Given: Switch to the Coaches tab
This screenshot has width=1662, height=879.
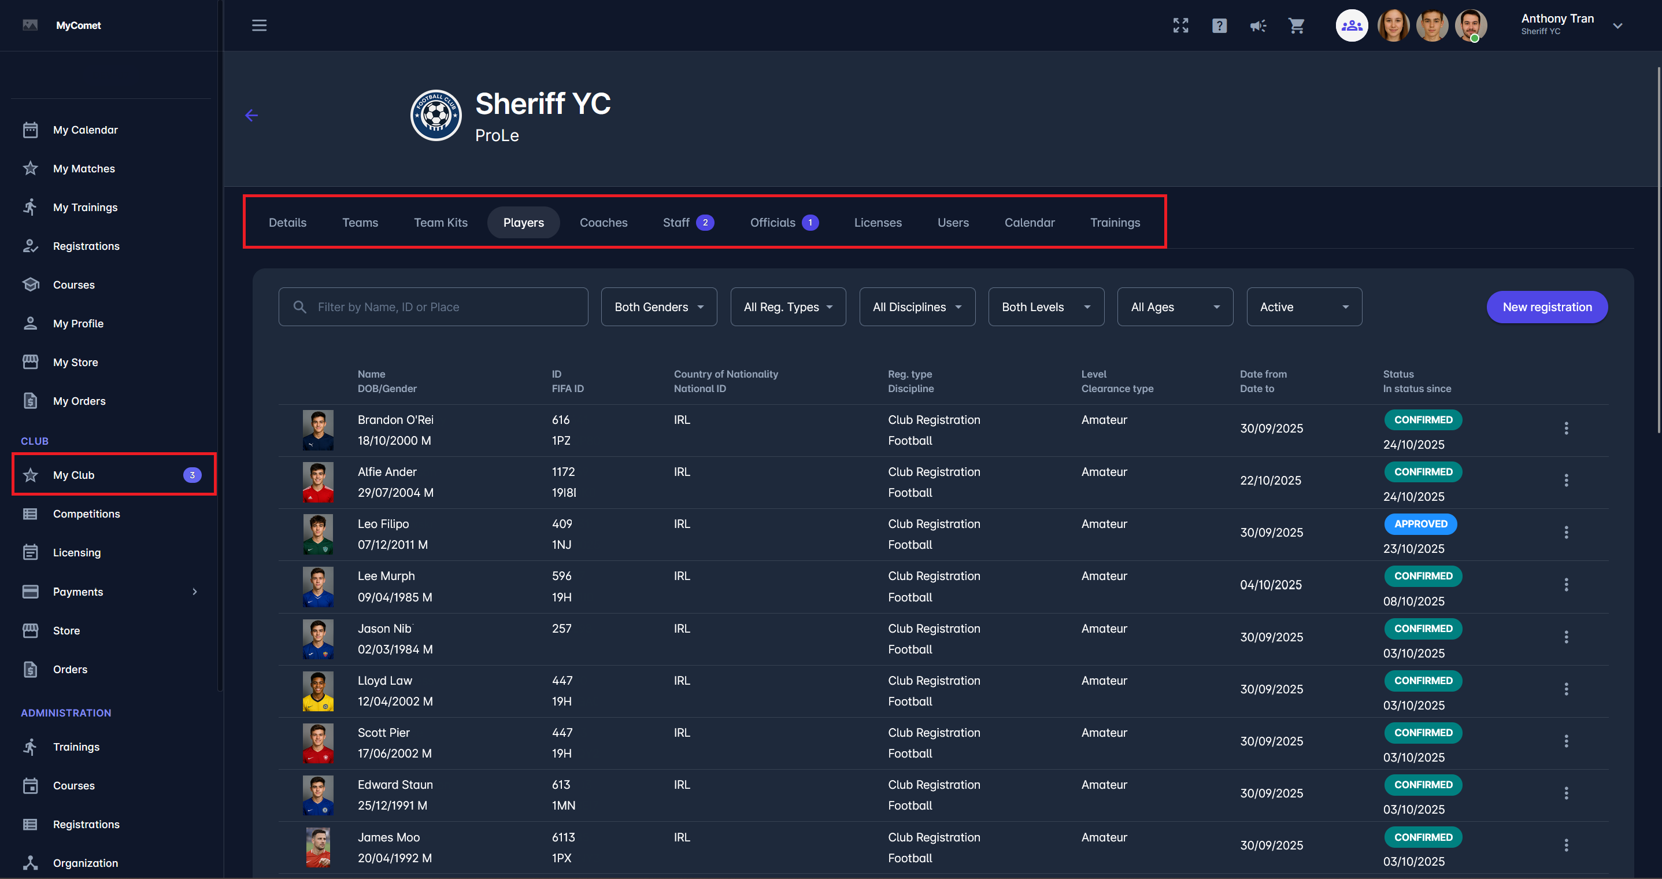Looking at the screenshot, I should click(604, 223).
